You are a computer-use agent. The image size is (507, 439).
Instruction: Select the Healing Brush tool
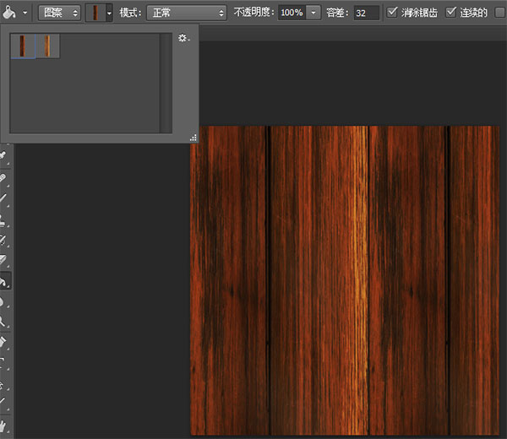[3, 178]
